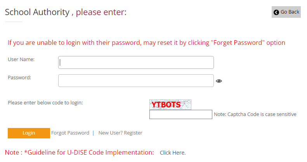Click the School Authority heading
The height and width of the screenshot is (162, 307).
point(37,12)
